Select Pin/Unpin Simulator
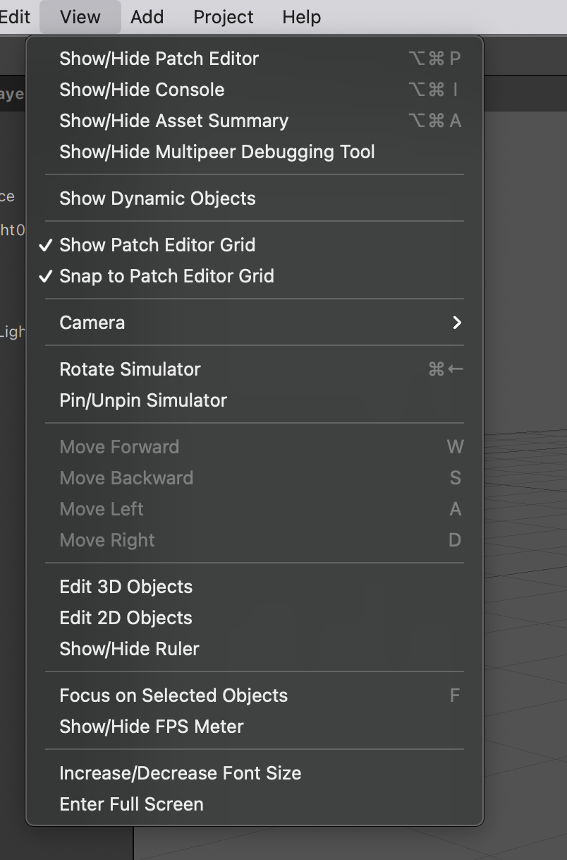Image resolution: width=567 pixels, height=860 pixels. coord(143,400)
